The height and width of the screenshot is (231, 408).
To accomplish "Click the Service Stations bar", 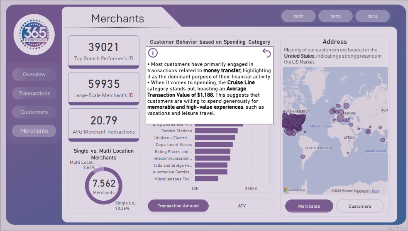I will [x=216, y=131].
